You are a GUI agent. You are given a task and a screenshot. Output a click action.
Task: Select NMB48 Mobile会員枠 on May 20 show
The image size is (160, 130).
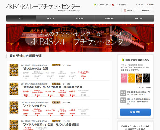[37, 93]
